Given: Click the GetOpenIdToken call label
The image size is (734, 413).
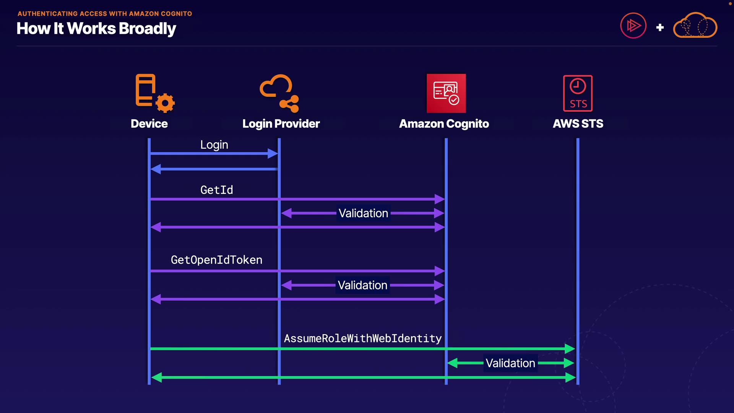Looking at the screenshot, I should coord(216,260).
